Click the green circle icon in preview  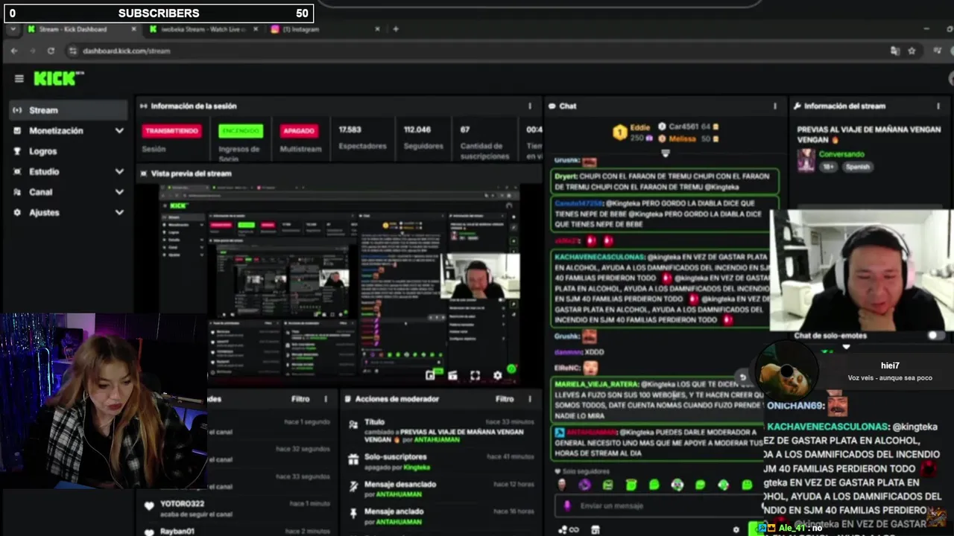511,368
